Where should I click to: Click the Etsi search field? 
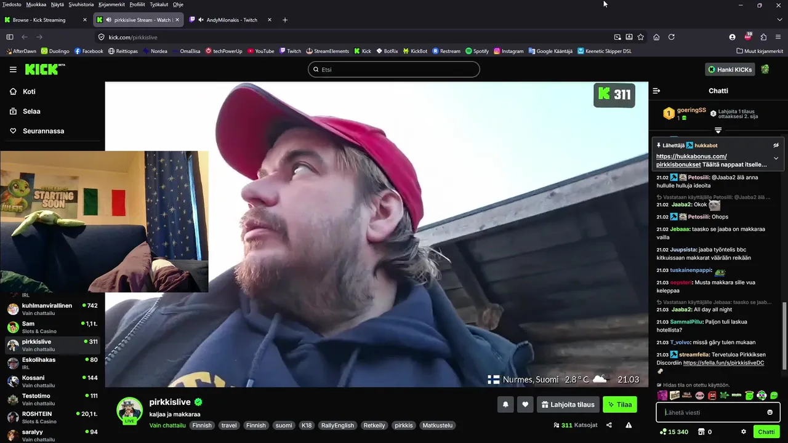tap(394, 70)
